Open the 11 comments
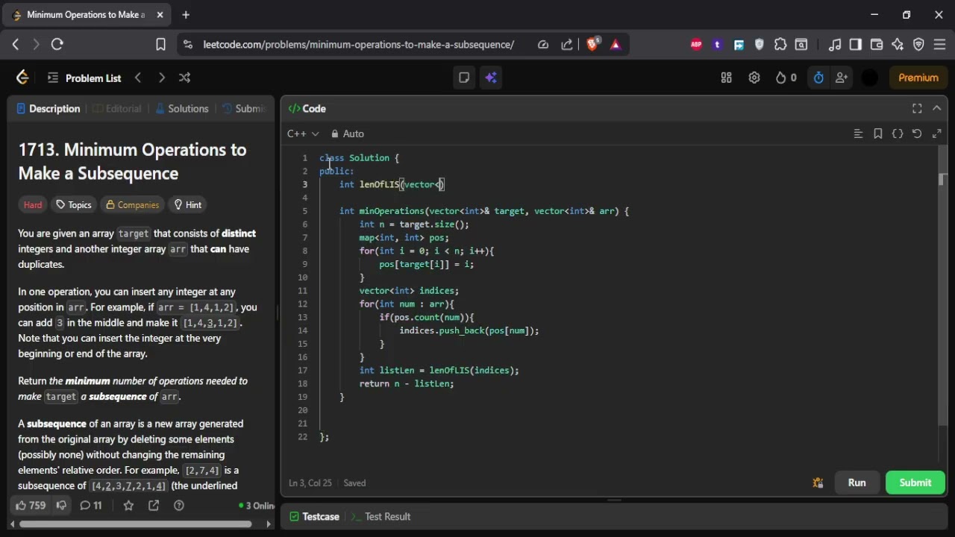Screen dimensions: 955x537 (x=91, y=505)
